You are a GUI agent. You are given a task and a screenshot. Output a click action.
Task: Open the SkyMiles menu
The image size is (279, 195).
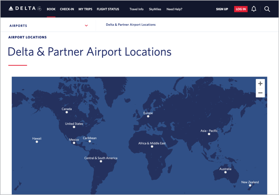(x=155, y=9)
